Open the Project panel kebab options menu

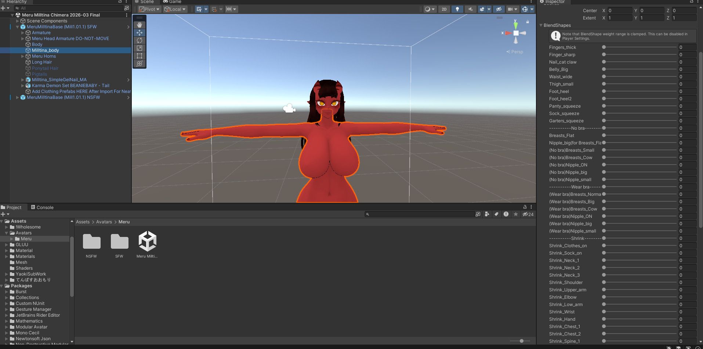531,207
